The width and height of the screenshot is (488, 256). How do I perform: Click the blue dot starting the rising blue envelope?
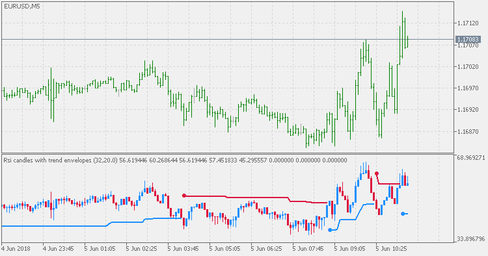click(x=330, y=230)
